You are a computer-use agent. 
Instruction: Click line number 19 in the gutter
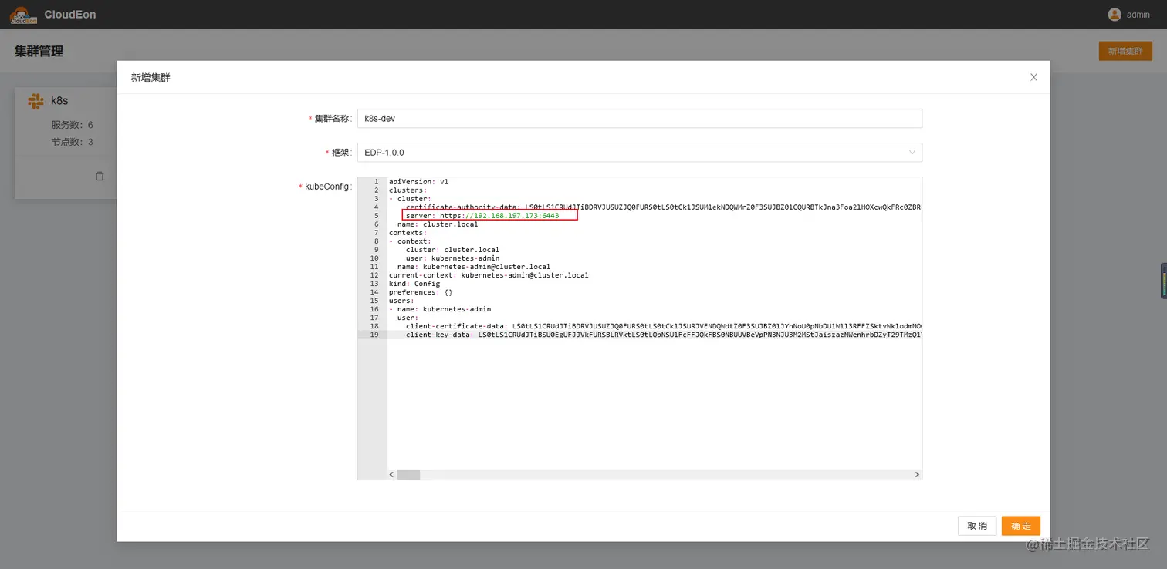coord(375,335)
